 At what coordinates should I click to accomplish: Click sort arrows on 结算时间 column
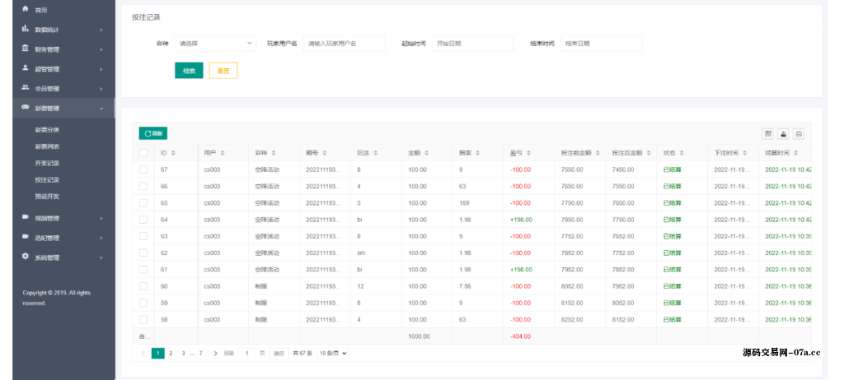[x=795, y=153]
